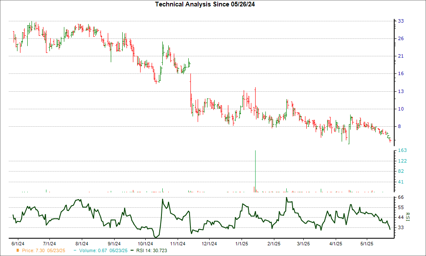Viewport: 426px width, 256px height.
Task: Click the 8 price axis label
Action: tap(400, 126)
